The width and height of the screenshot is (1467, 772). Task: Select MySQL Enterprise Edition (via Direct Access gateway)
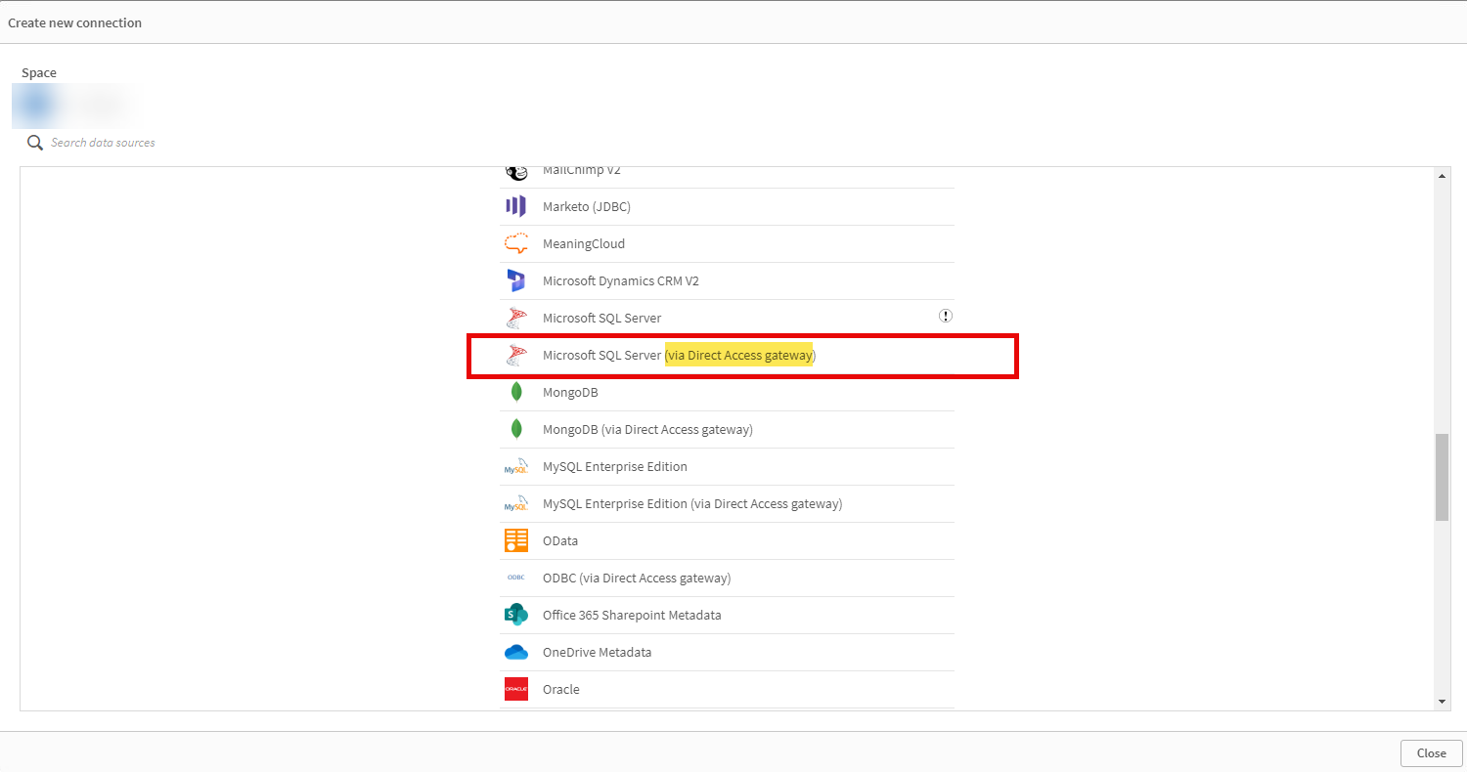(691, 503)
